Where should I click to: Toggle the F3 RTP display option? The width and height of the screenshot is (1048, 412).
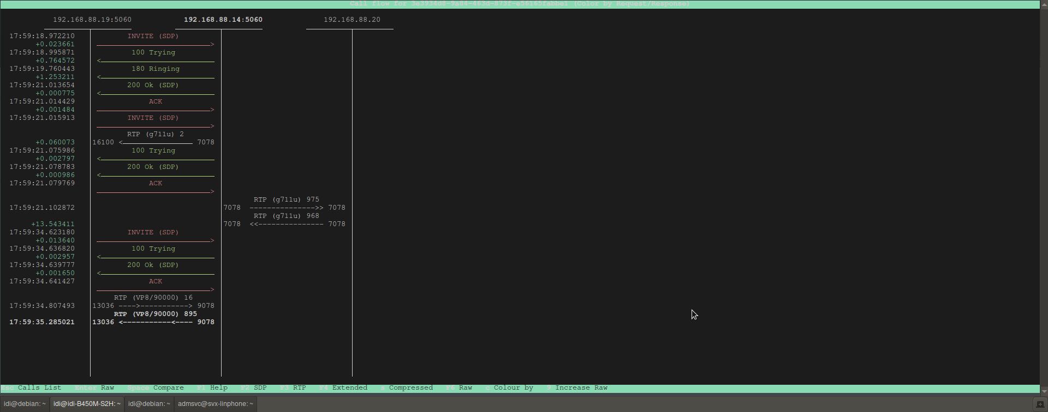293,388
